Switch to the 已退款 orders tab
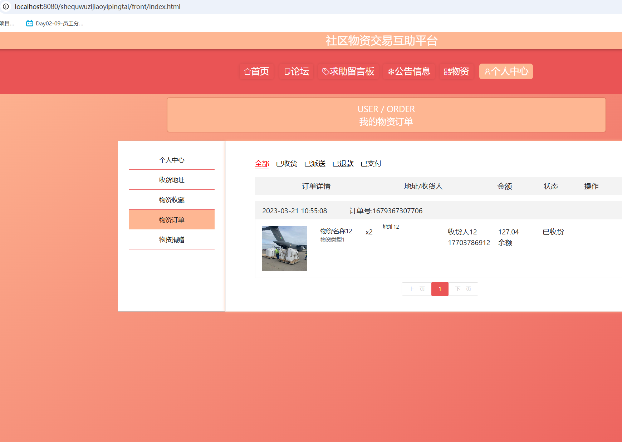622x442 pixels. [343, 164]
